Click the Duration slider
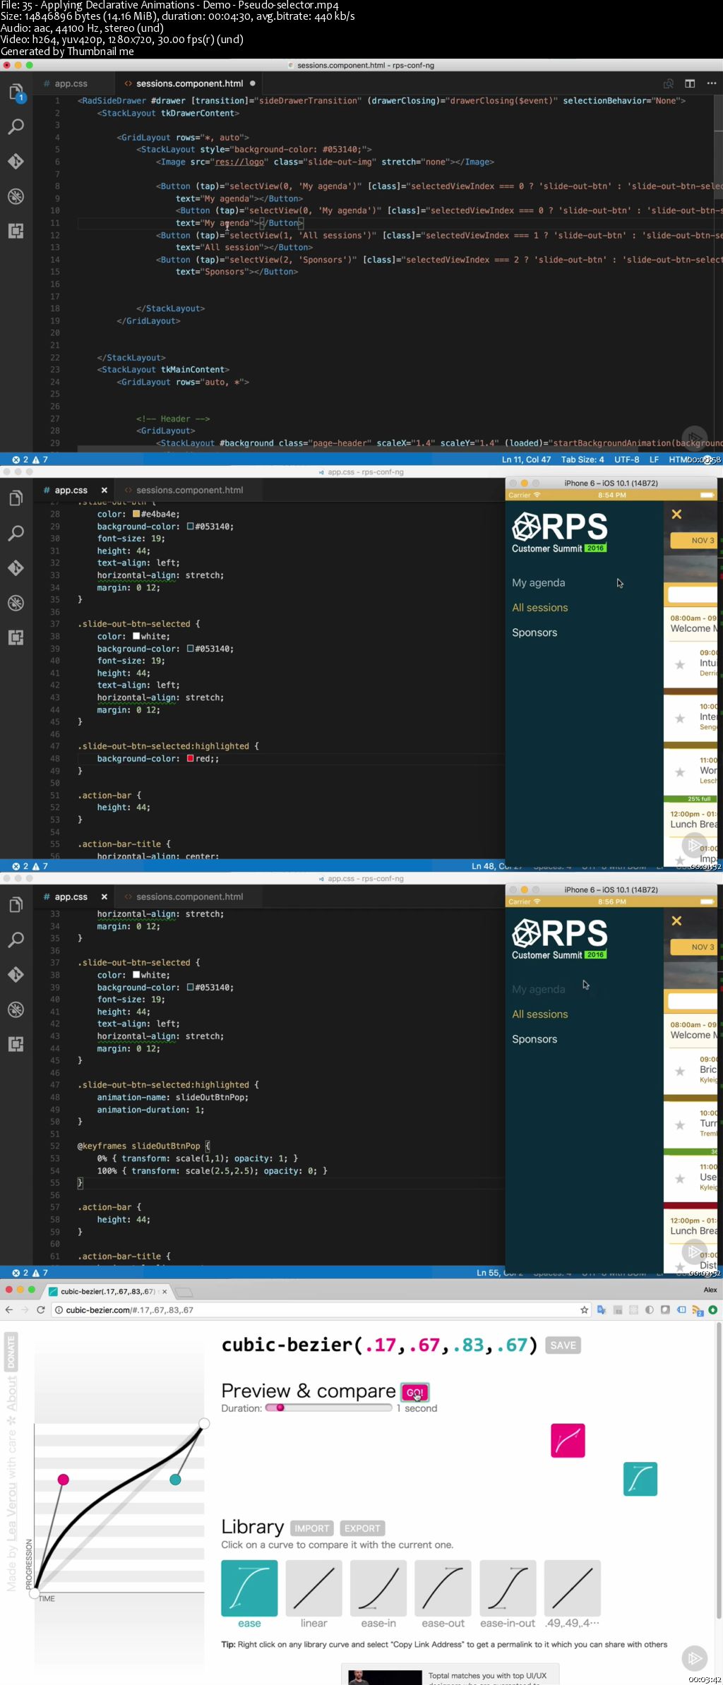This screenshot has width=723, height=1685. (328, 1407)
